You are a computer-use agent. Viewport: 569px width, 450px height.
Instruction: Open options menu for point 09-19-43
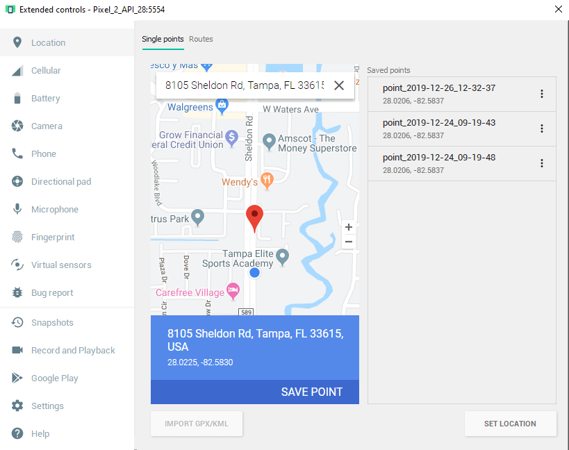point(542,128)
